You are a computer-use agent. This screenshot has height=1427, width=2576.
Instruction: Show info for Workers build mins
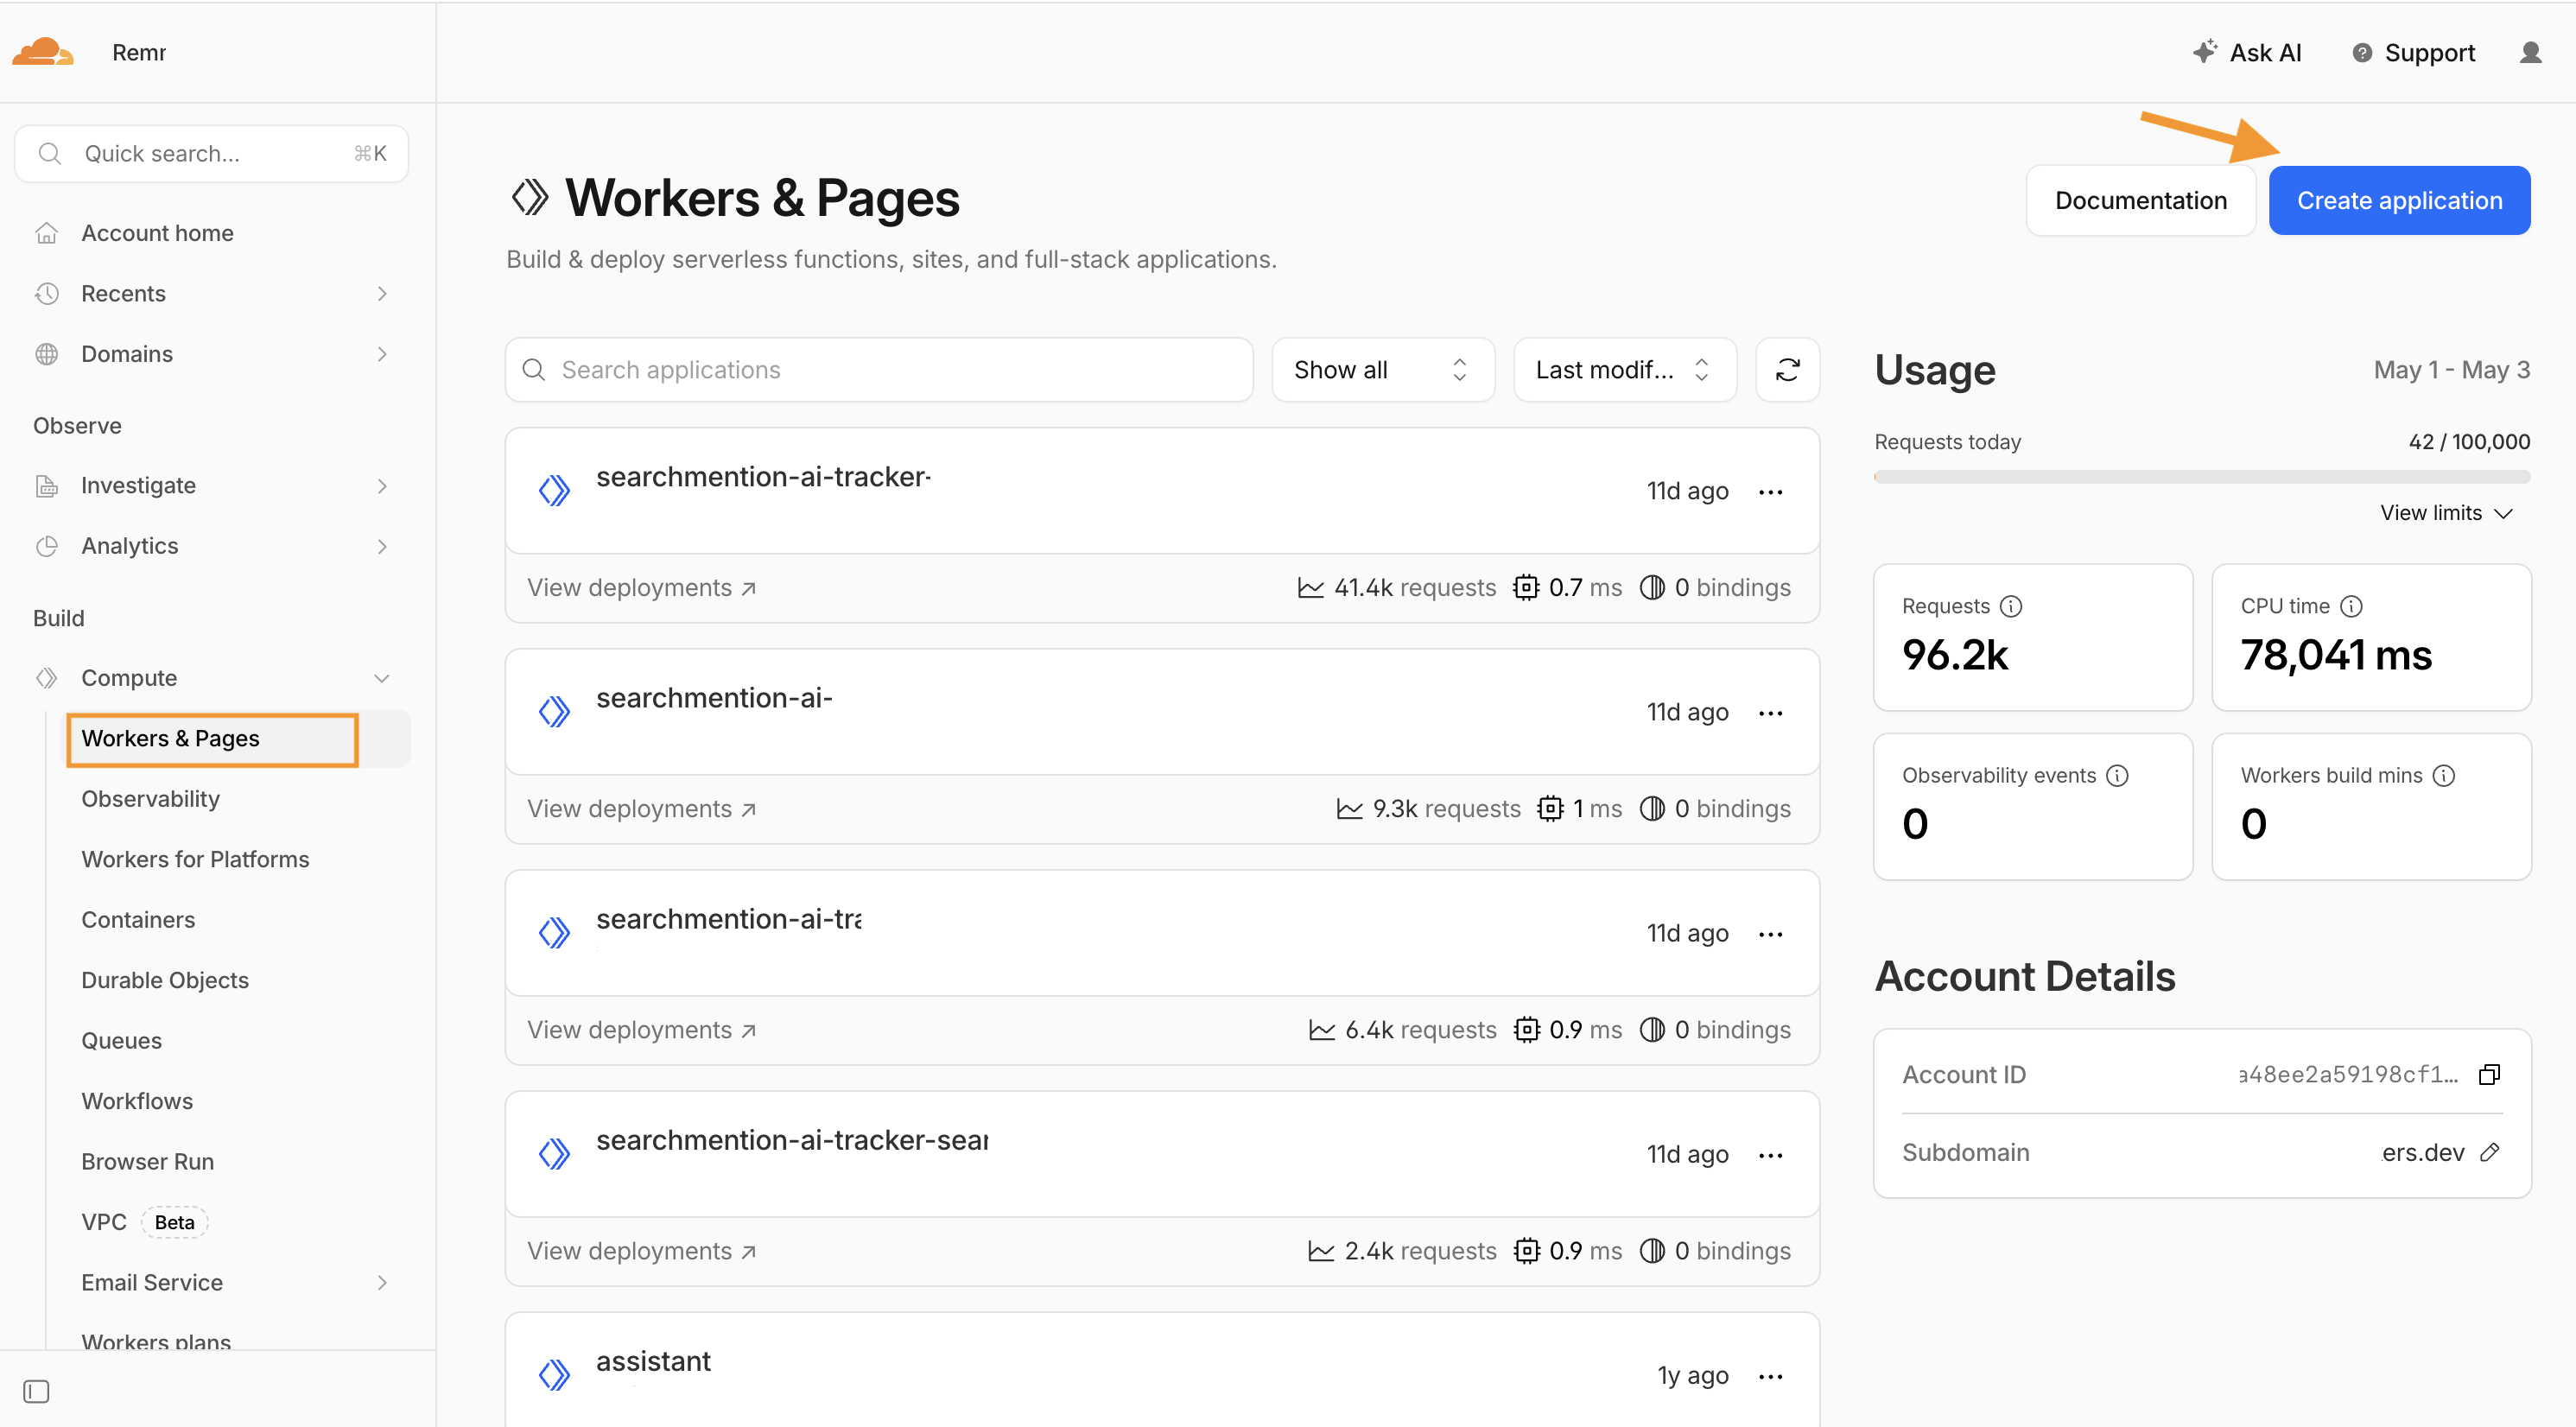pos(2443,775)
